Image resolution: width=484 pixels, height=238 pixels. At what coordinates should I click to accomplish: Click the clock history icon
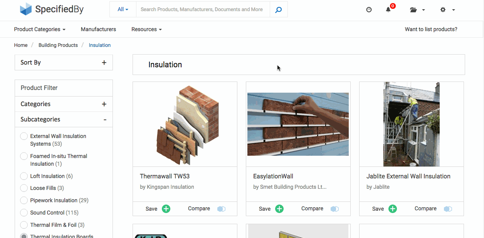tap(369, 9)
